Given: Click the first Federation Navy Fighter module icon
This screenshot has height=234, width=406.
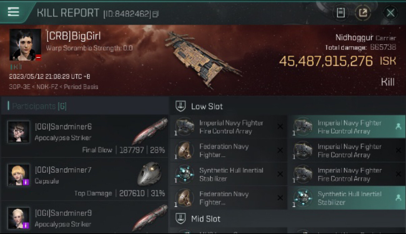Looking at the screenshot, I should (x=185, y=151).
